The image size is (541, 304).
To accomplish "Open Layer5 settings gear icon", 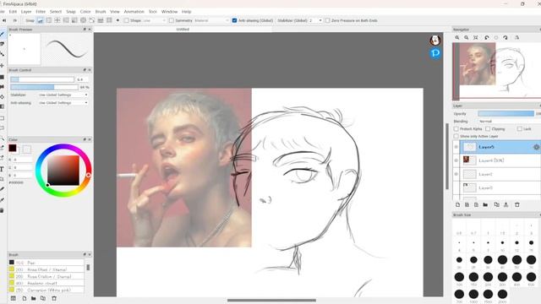I will pos(536,147).
